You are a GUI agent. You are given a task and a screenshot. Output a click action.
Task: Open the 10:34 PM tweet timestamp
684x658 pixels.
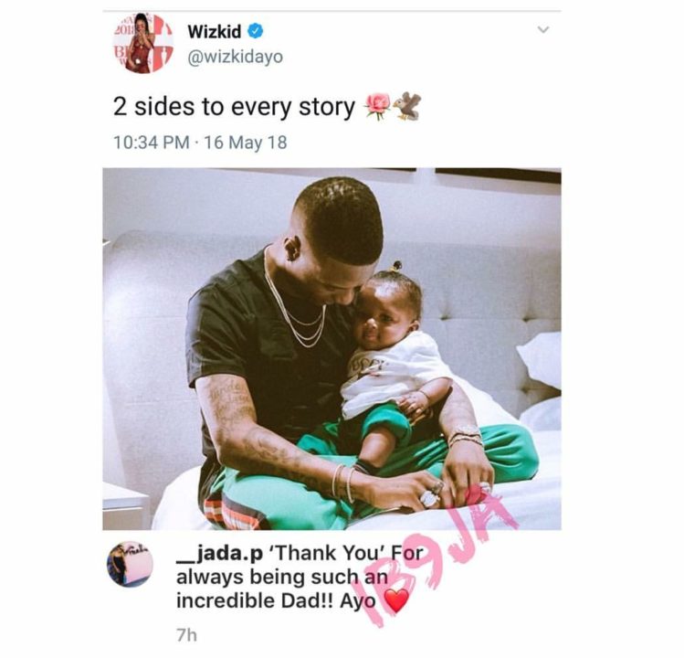click(152, 143)
